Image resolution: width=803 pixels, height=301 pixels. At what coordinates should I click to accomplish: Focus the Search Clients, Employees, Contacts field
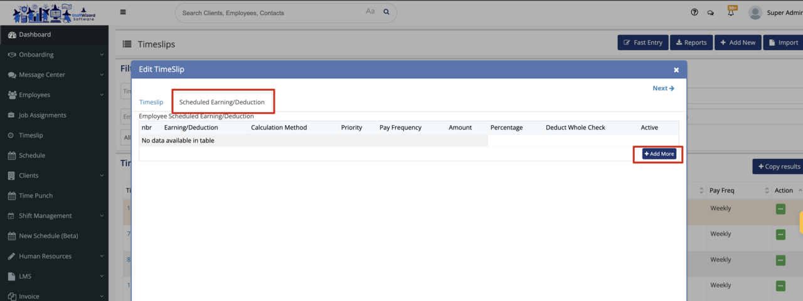pos(270,13)
